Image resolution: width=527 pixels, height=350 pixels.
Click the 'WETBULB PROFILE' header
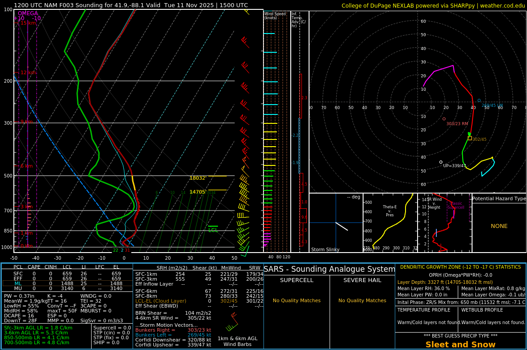pyautogui.click(x=482, y=310)
